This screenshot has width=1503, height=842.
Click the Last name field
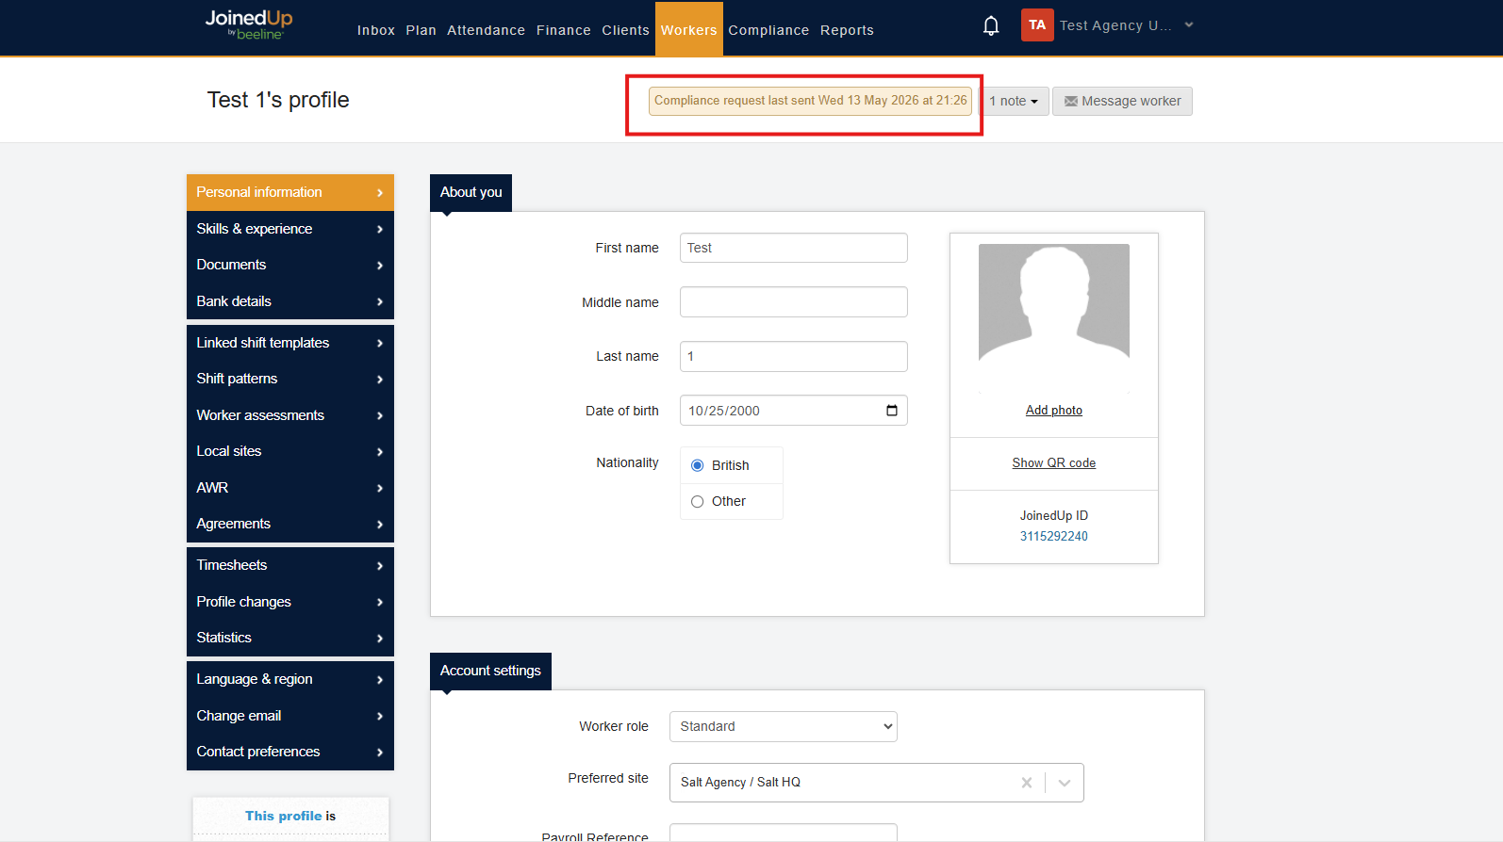794,356
